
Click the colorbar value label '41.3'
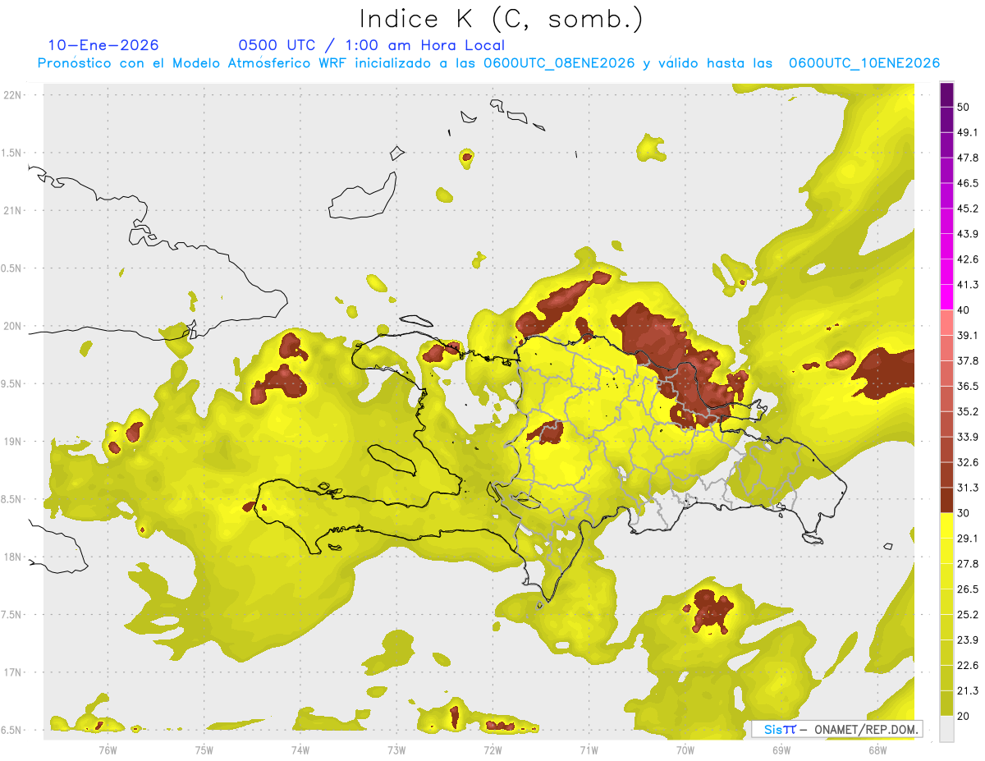968,285
